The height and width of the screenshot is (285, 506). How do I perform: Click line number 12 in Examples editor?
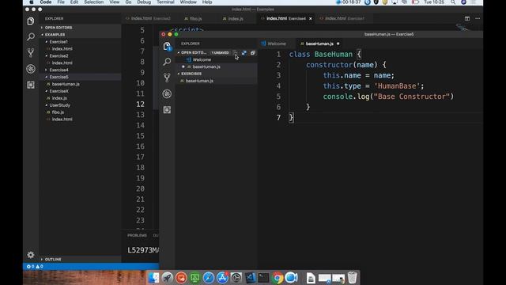click(x=140, y=104)
